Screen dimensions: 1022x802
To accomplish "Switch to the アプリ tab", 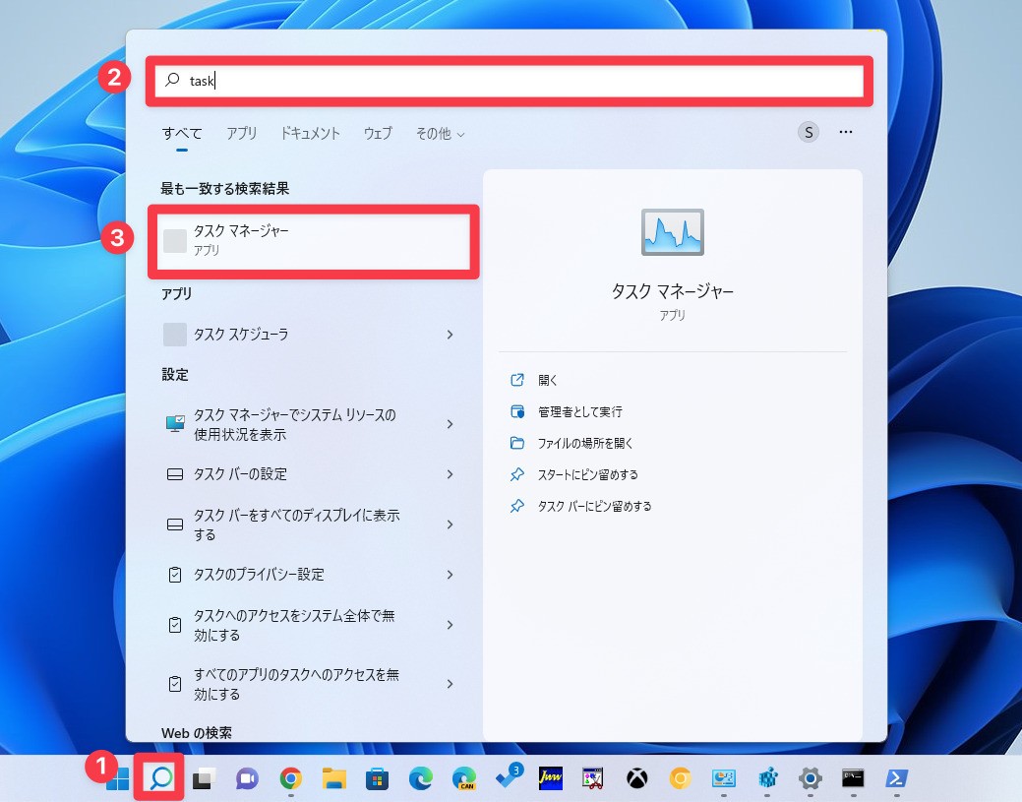I will click(242, 134).
